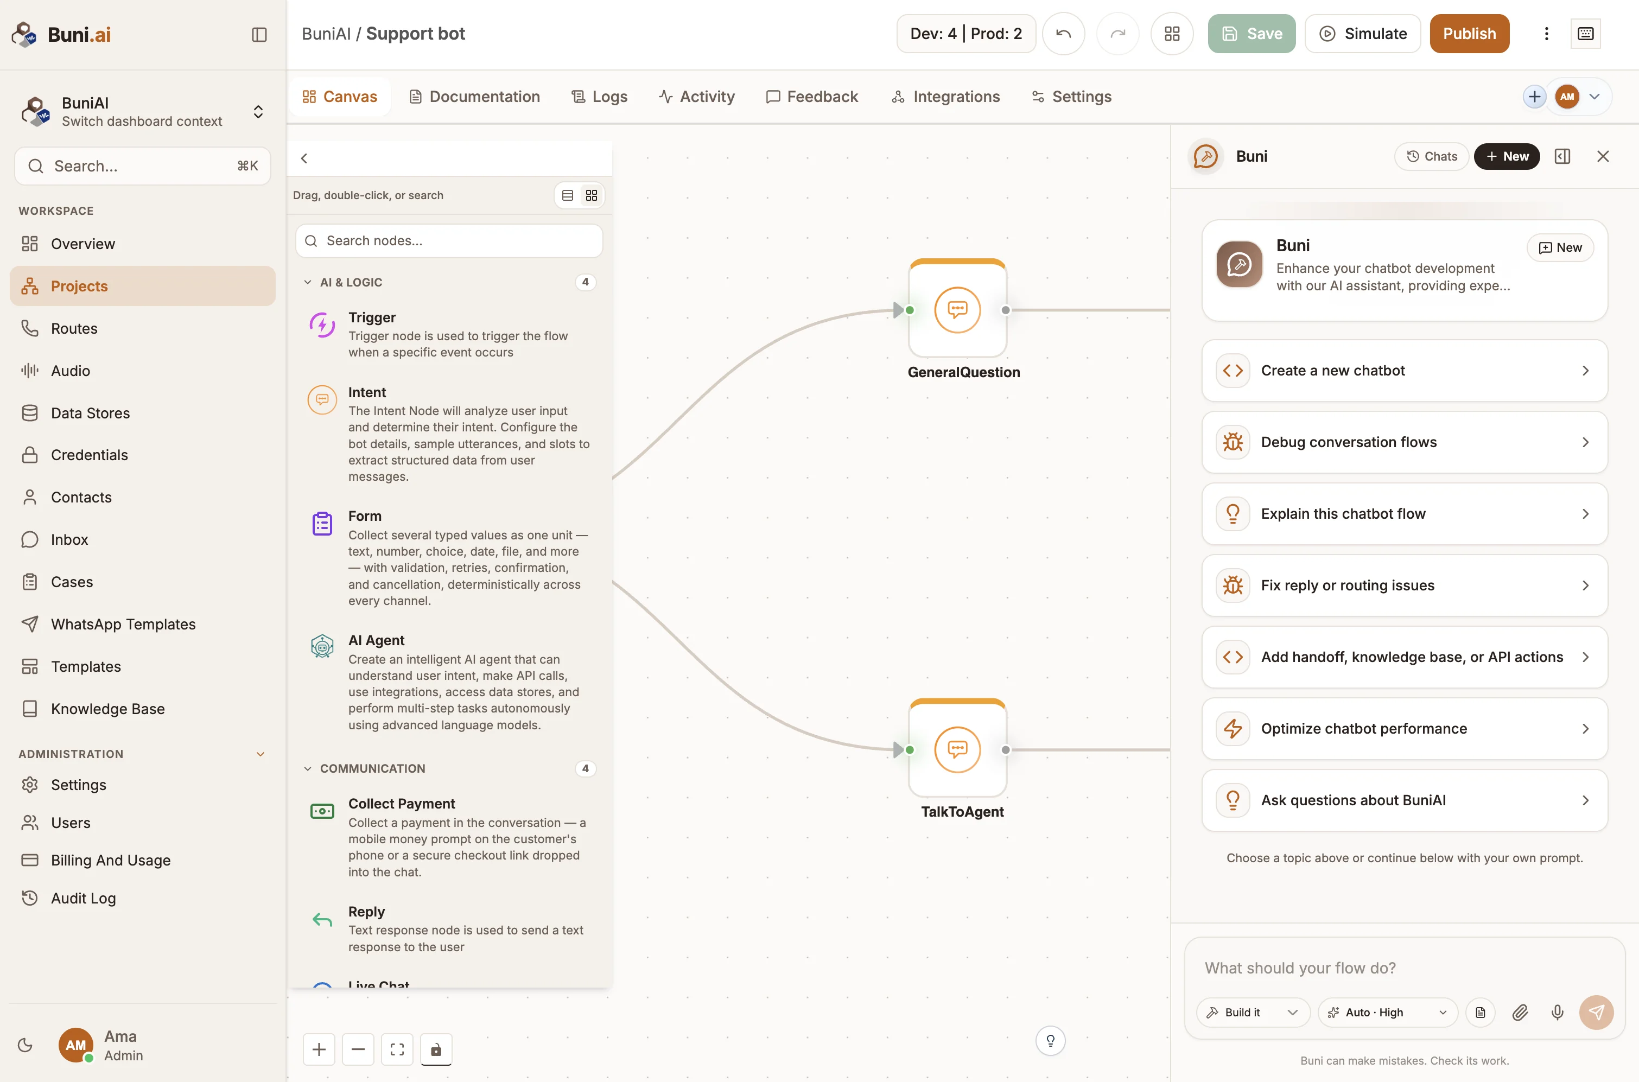Switch node list to list view

click(x=567, y=195)
